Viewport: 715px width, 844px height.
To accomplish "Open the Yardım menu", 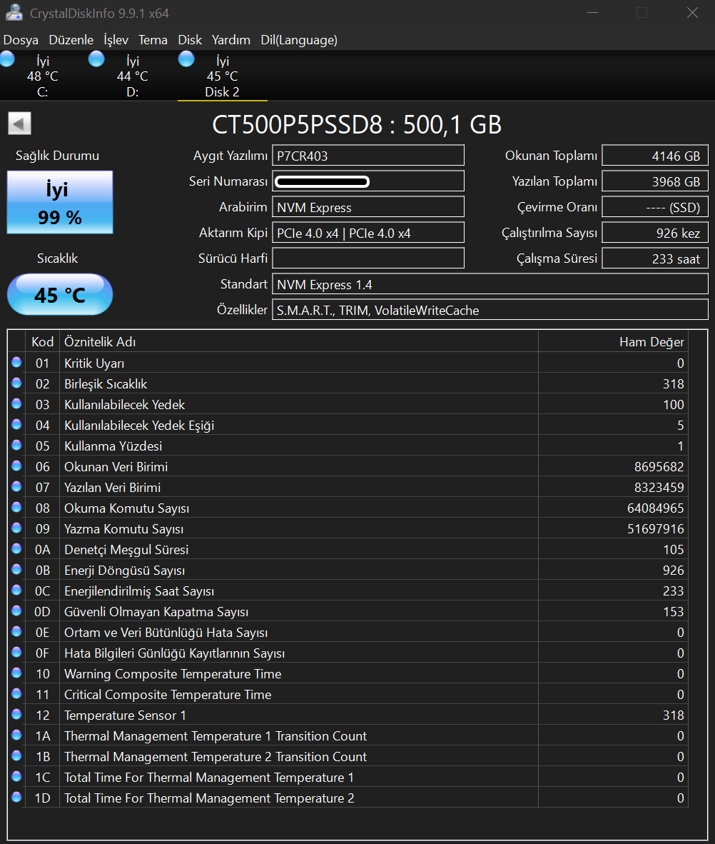I will coord(230,40).
